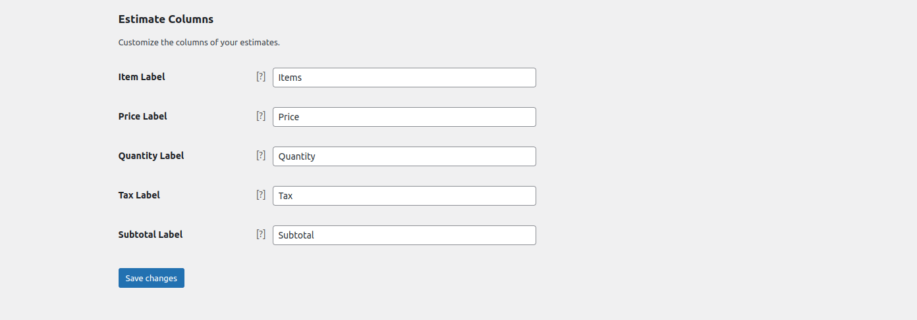Select the 'Quantity Label' row caption
Image resolution: width=917 pixels, height=320 pixels.
click(152, 156)
